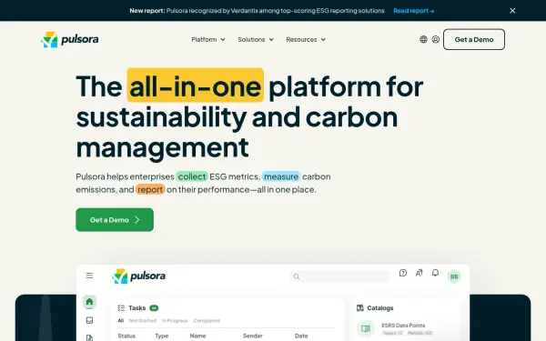Click the search magnifier icon in the dashboard

[297, 276]
